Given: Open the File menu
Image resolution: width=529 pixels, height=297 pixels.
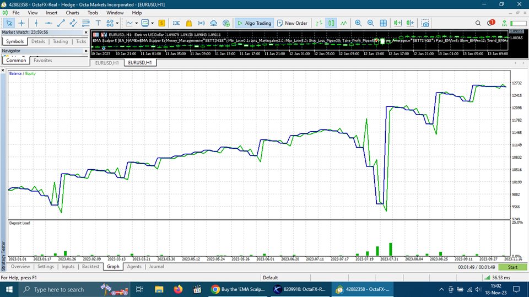Looking at the screenshot, I should pos(16,13).
